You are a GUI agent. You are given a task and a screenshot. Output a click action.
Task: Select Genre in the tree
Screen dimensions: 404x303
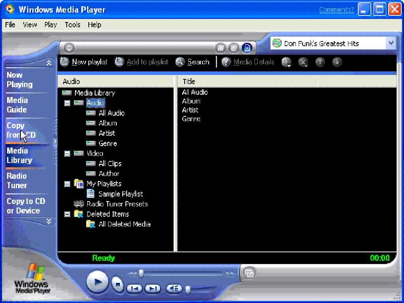click(108, 144)
